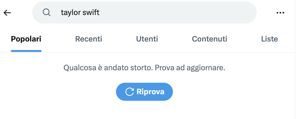Image resolution: width=301 pixels, height=119 pixels.
Task: Open the three-dot more options menu
Action: click(x=280, y=13)
